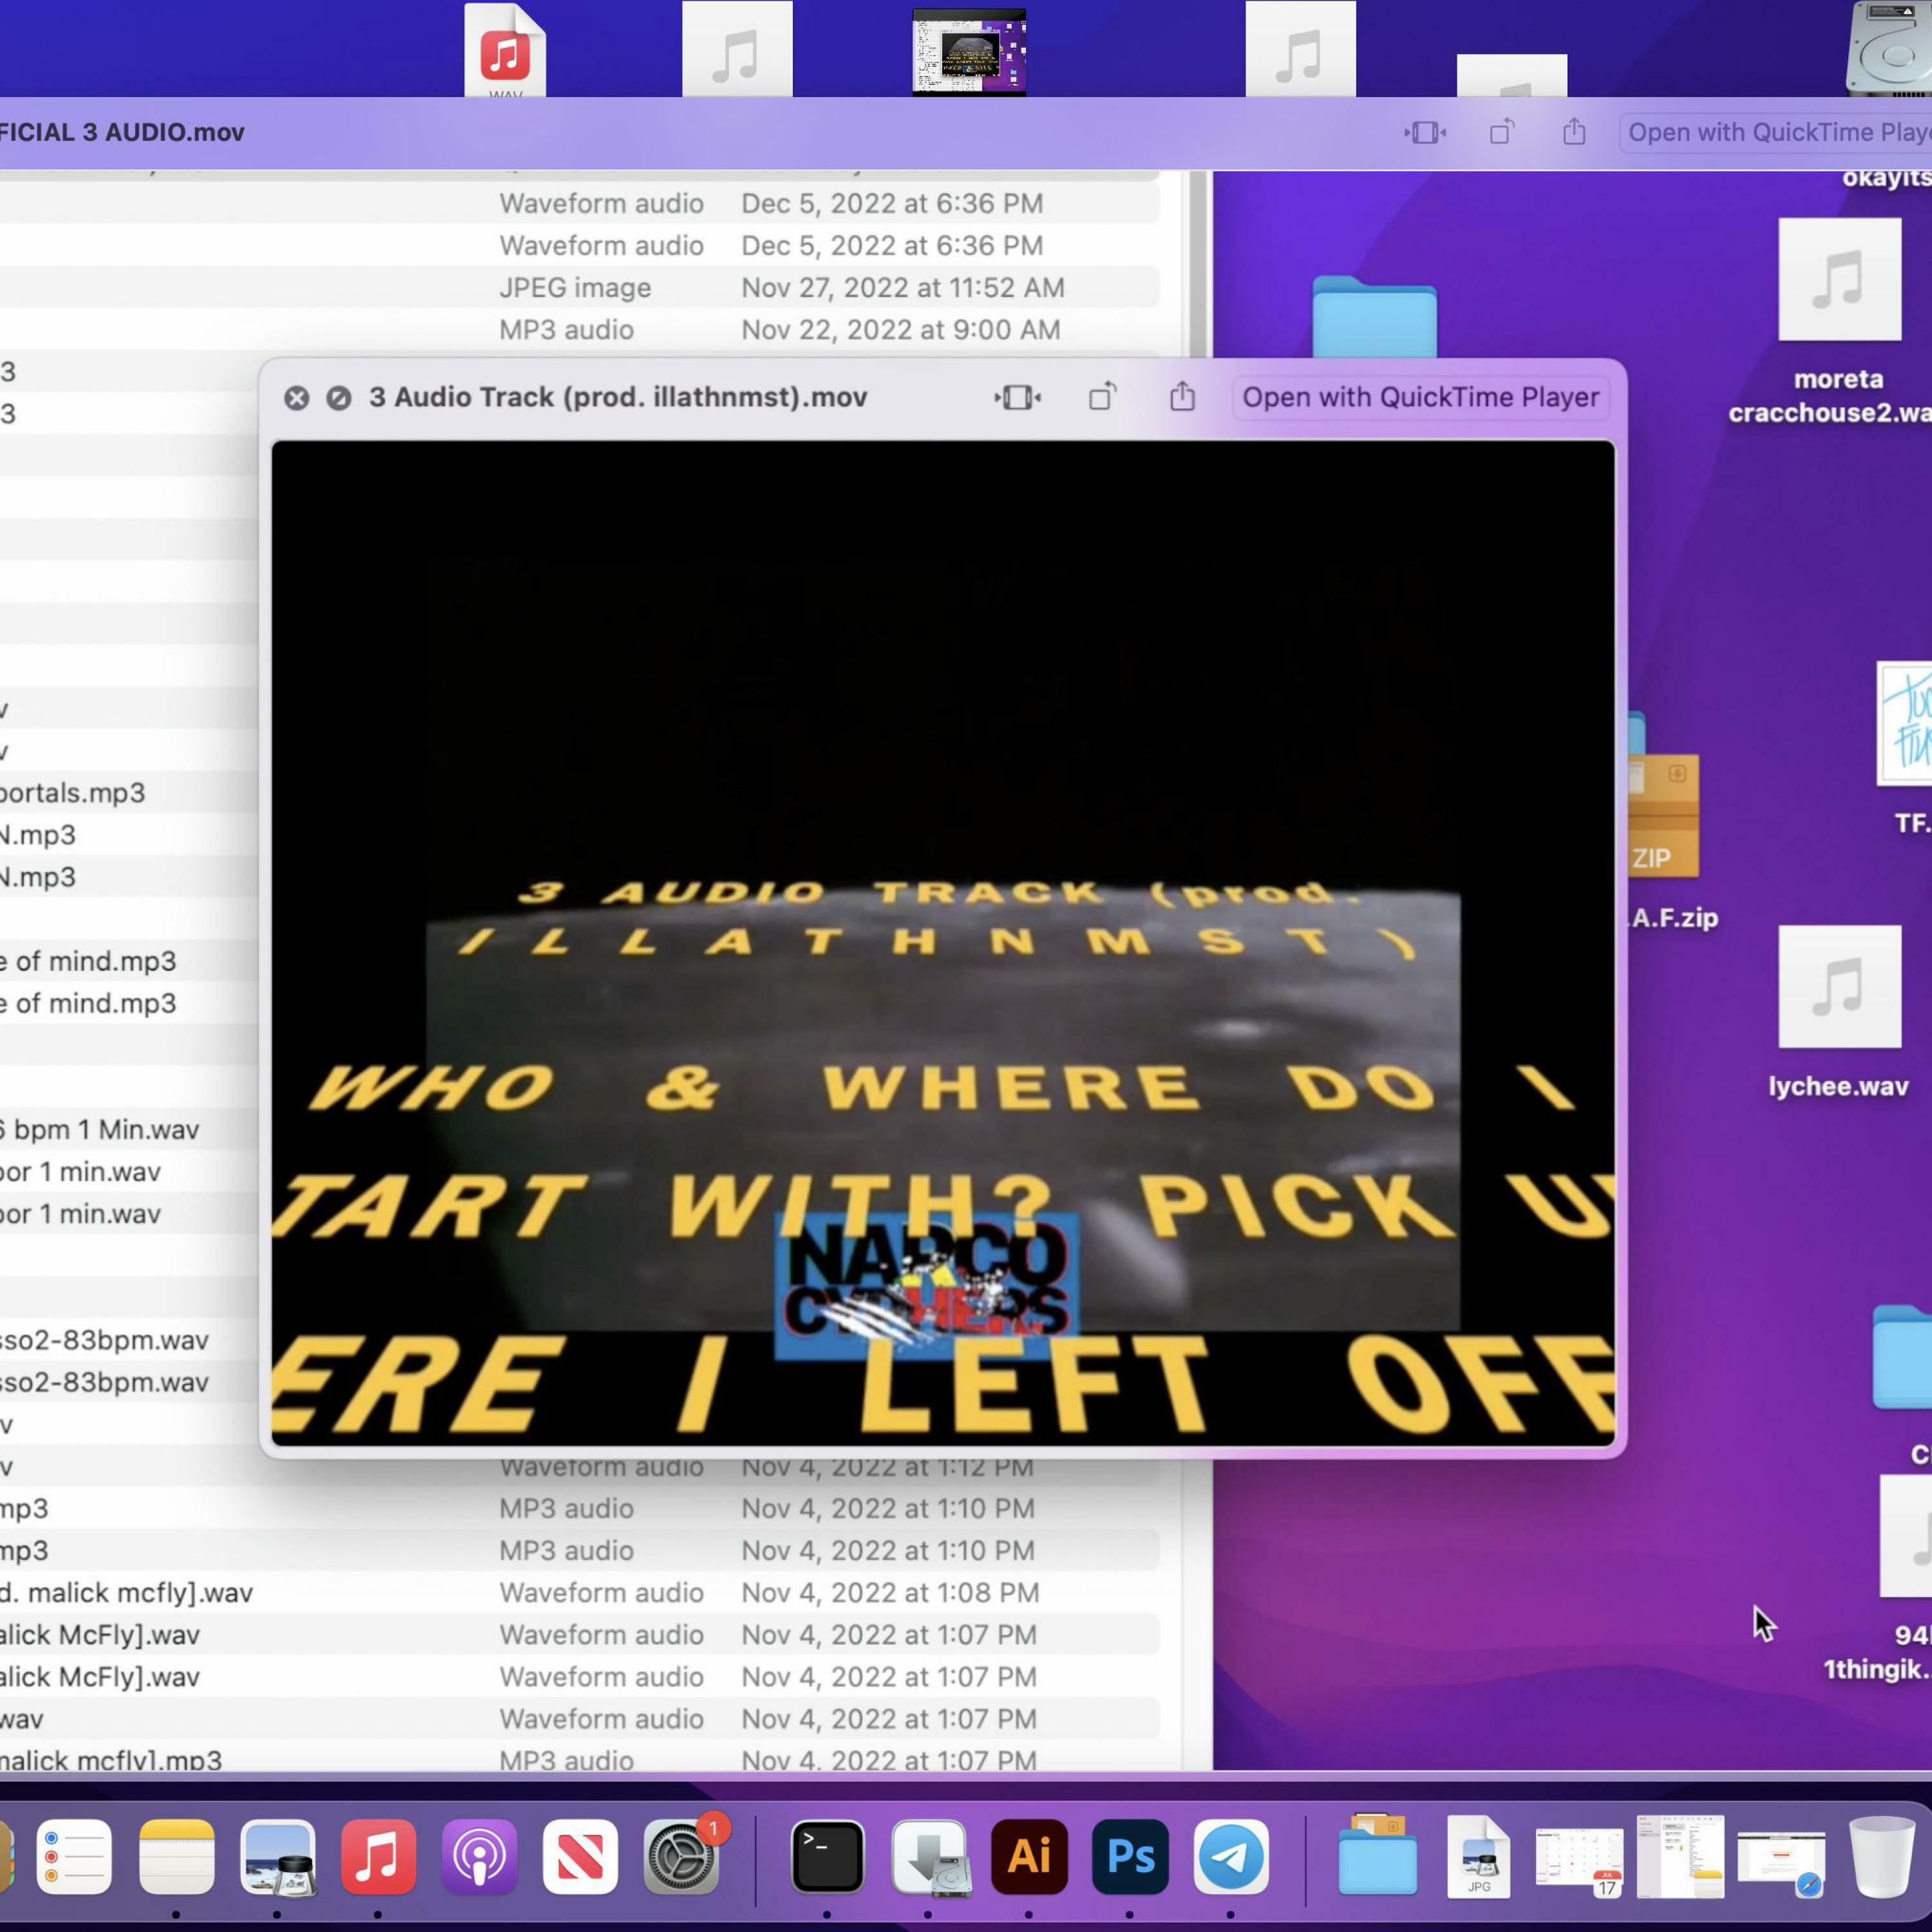Click Open with QuickTime Player button
The image size is (1932, 1932).
point(1420,397)
